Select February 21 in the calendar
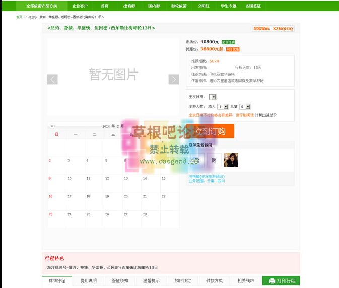This screenshot has width=339, height=288. pos(151,201)
